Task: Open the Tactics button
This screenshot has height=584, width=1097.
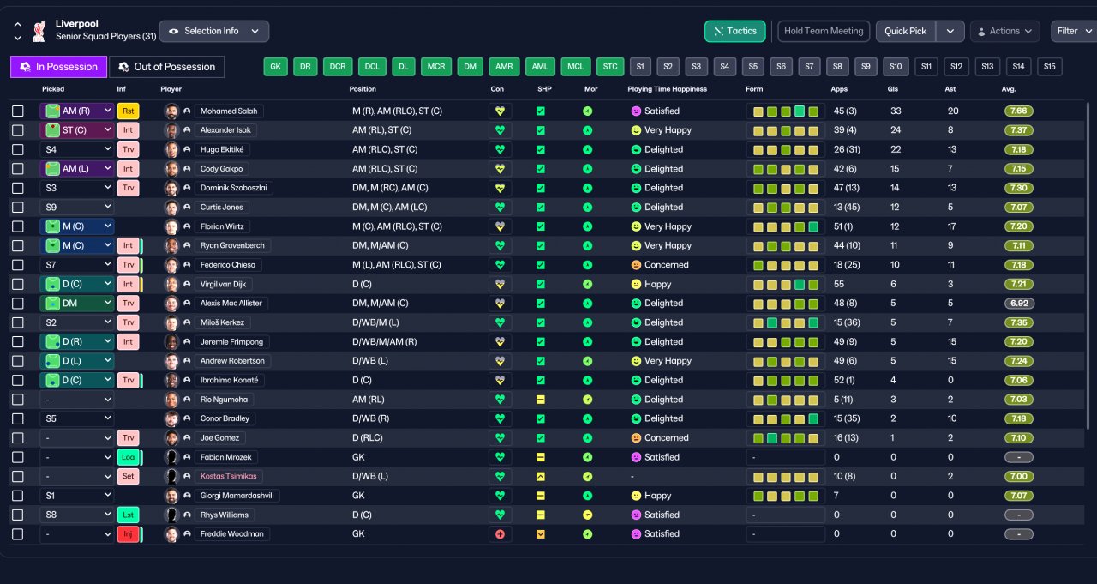Action: tap(735, 31)
